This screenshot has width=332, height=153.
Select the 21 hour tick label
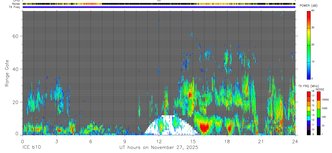261,141
